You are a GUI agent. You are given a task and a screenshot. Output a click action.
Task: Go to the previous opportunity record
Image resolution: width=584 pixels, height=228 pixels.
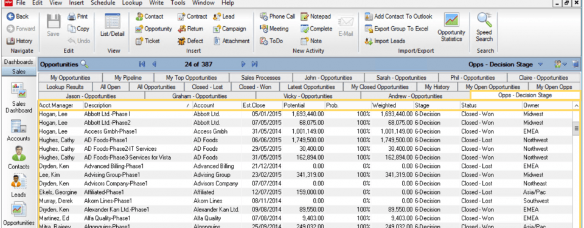[154, 64]
